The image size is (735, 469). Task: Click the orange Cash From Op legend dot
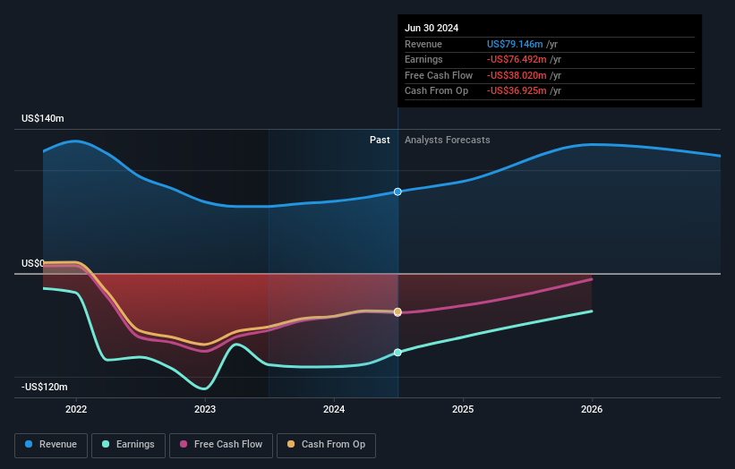[291, 444]
